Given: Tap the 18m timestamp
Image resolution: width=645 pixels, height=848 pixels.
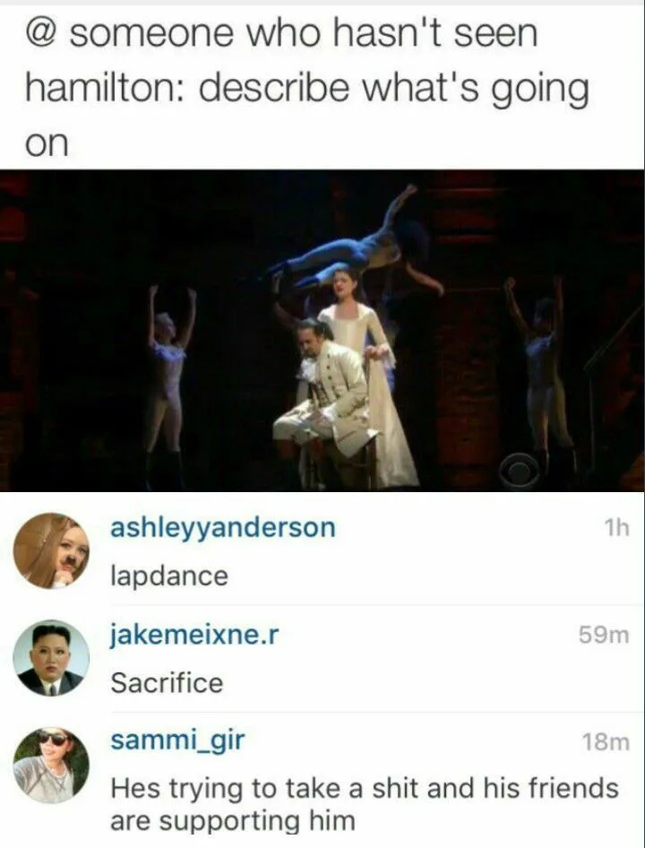Looking at the screenshot, I should 606,742.
